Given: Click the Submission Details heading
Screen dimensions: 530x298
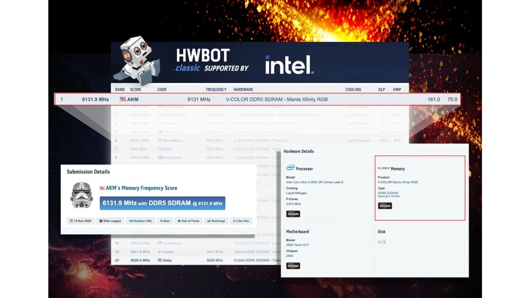Looking at the screenshot, I should coord(88,172).
